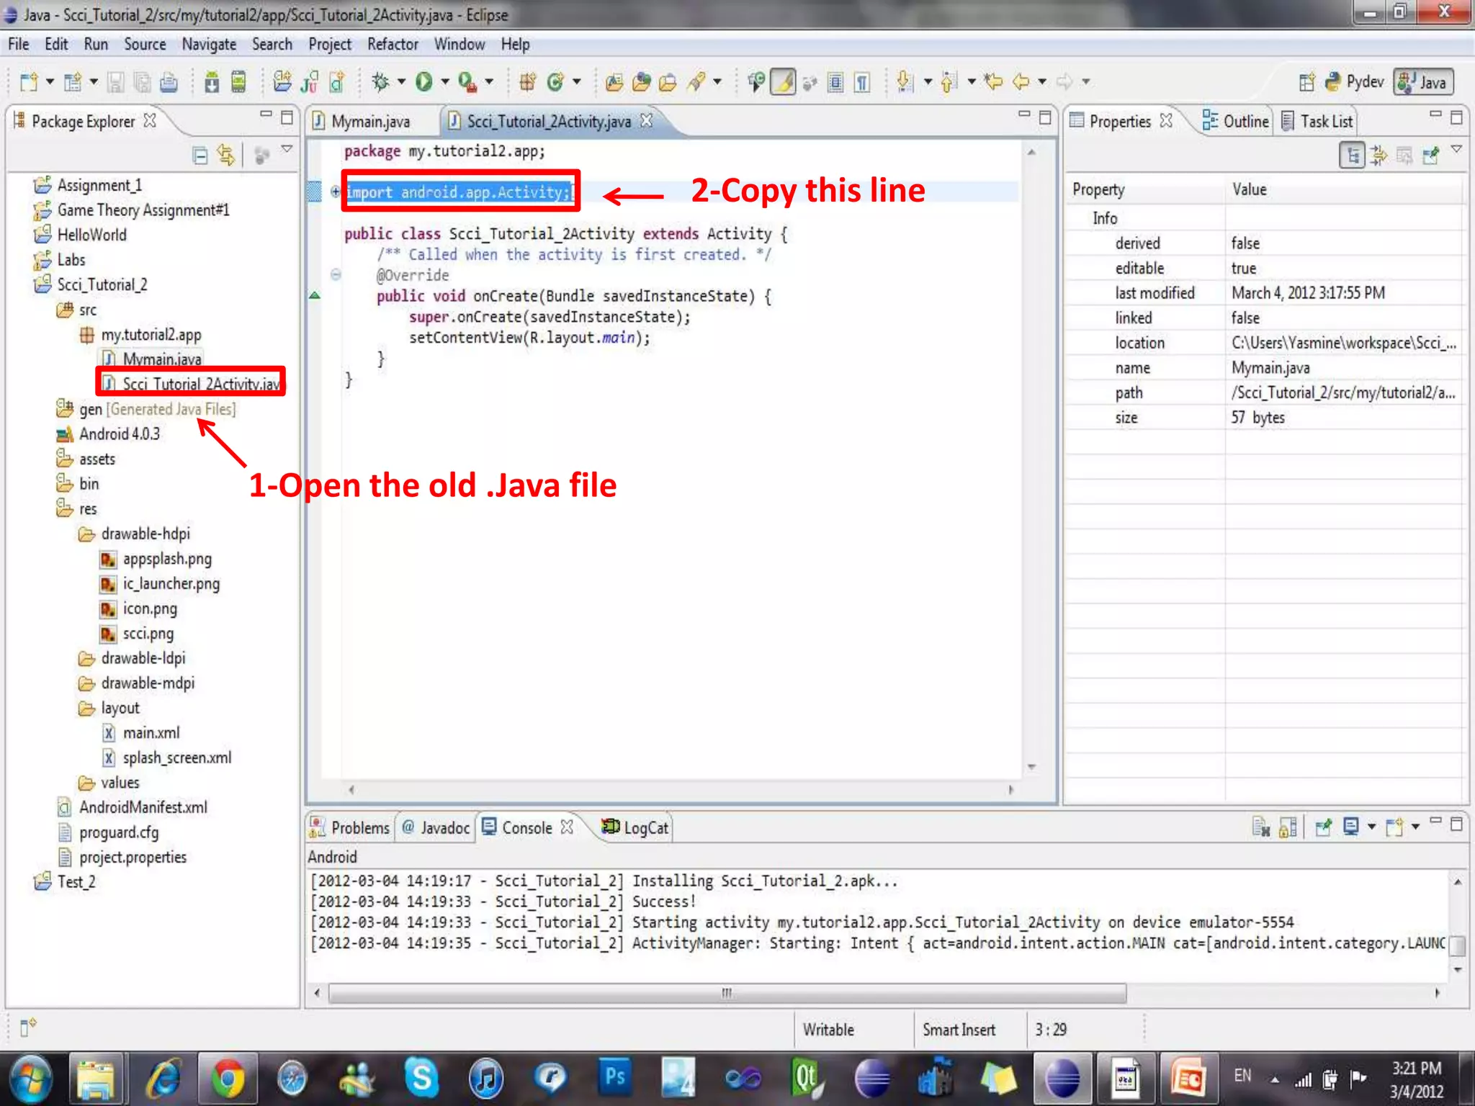Click the New file wizard toolbar icon
Image resolution: width=1475 pixels, height=1106 pixels.
(29, 82)
